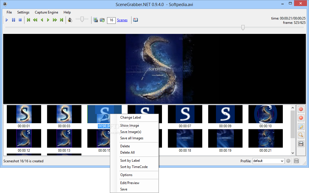Click the video seek slider handle
This screenshot has width=309, height=193.
coord(243,28)
